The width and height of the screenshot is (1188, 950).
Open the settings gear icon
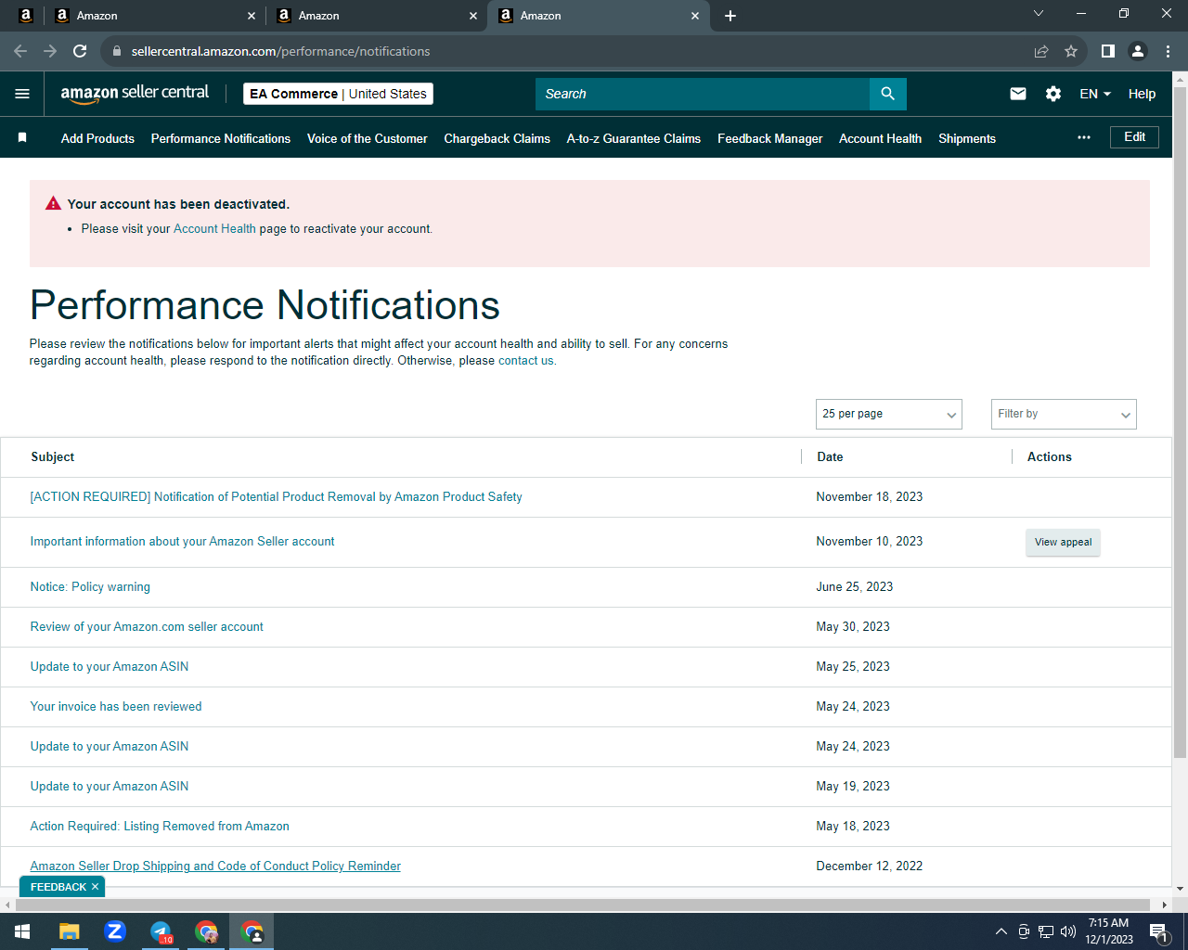(x=1053, y=94)
